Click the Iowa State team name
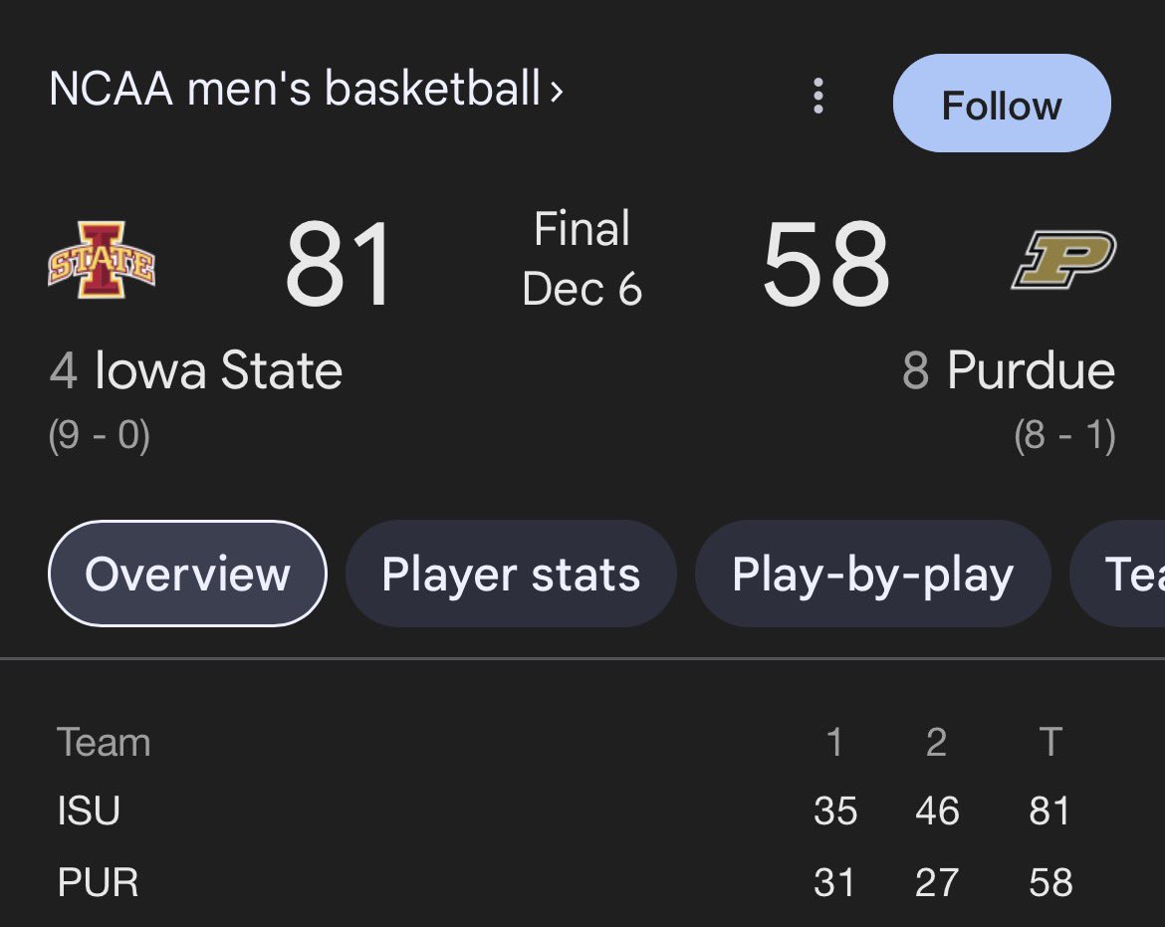1165x927 pixels. coord(218,370)
